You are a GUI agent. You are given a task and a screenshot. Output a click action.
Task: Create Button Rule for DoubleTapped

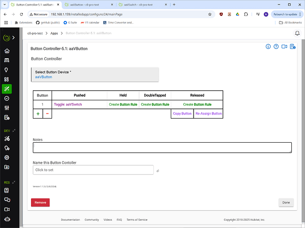(155, 104)
